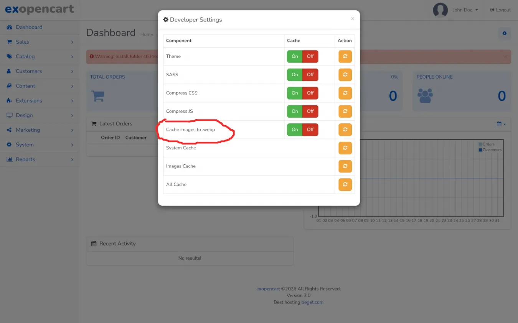The image size is (518, 323).
Task: Close the Developer Settings dialog
Action: (x=352, y=18)
